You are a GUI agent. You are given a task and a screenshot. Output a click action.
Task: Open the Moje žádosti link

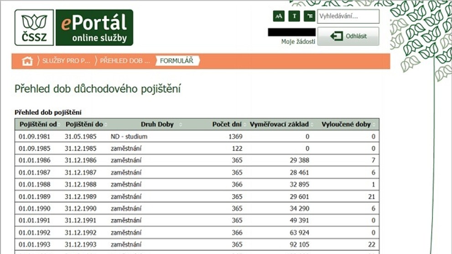298,42
